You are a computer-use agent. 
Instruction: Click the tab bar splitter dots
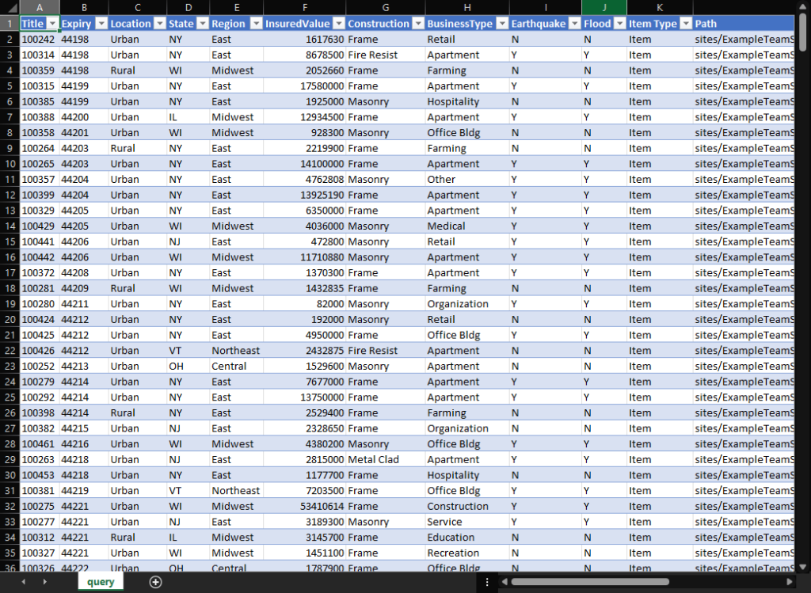click(487, 582)
